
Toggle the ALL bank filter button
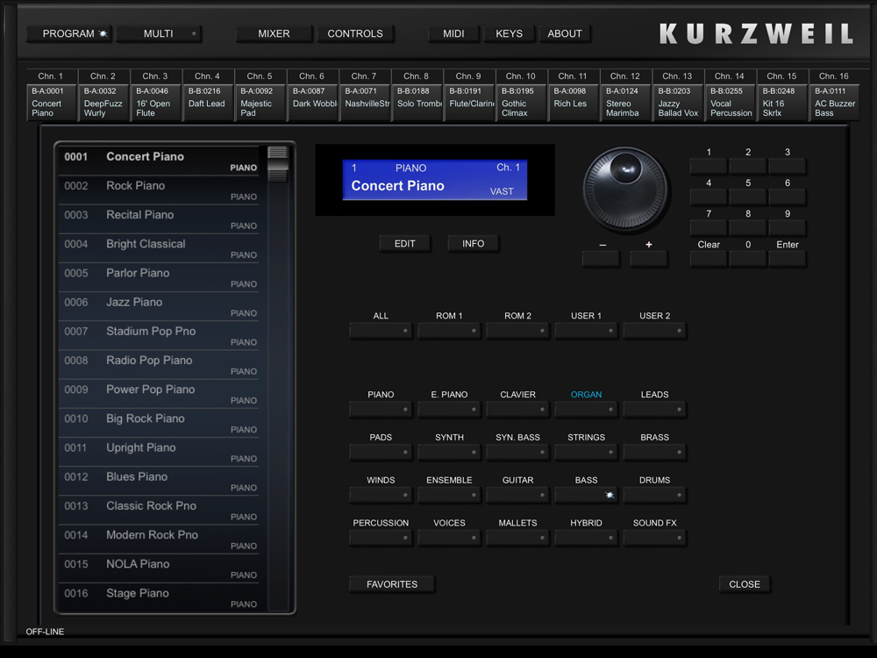(381, 331)
